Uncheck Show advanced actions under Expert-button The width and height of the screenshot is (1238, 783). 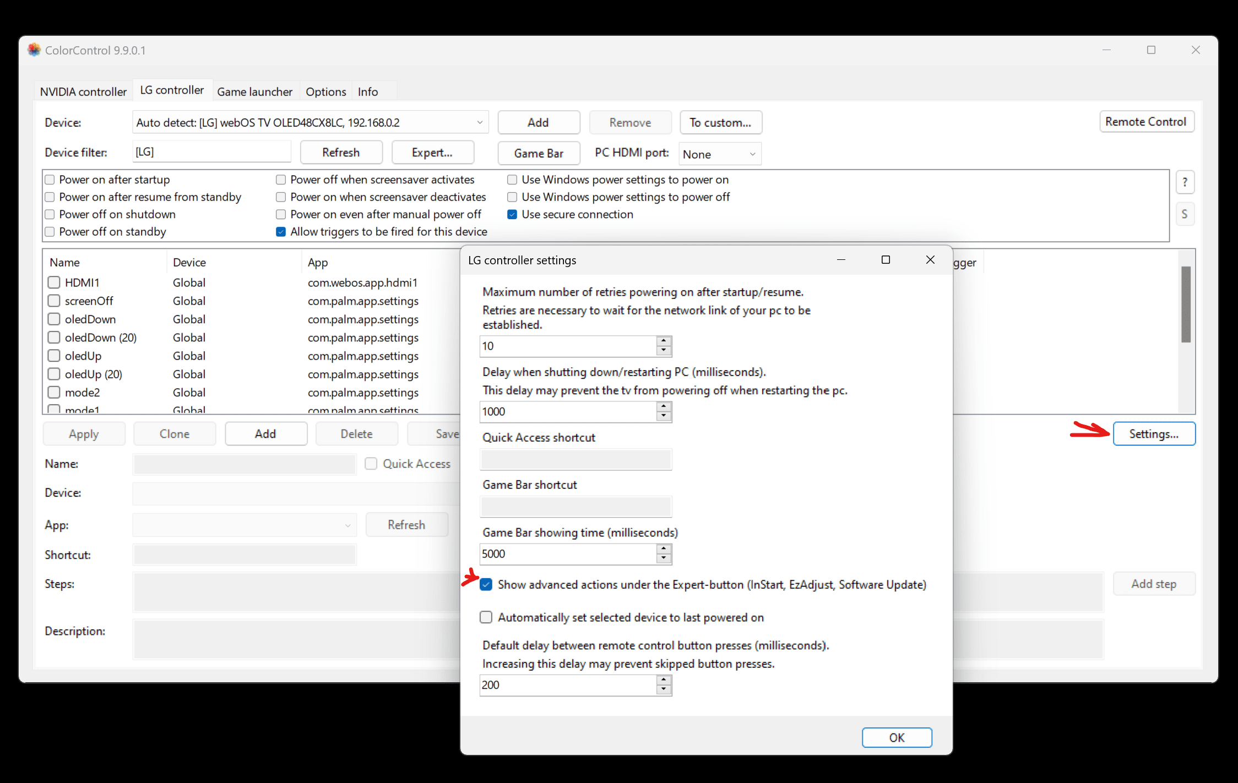tap(486, 585)
